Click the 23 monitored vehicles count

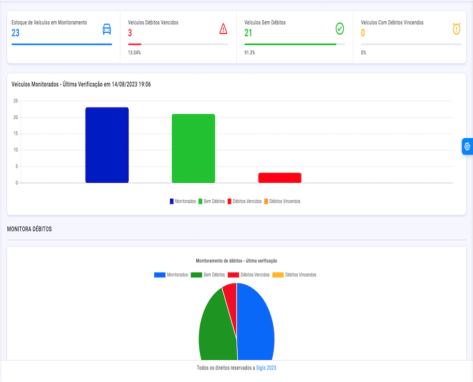pos(16,33)
